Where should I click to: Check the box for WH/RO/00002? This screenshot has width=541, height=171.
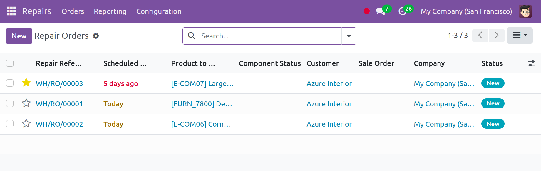pyautogui.click(x=10, y=124)
